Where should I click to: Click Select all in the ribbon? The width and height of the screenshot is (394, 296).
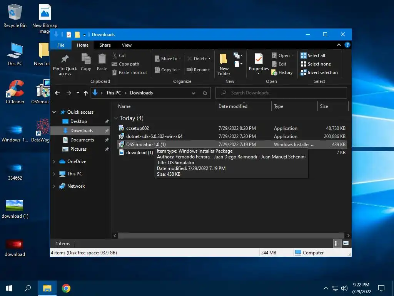click(x=313, y=55)
